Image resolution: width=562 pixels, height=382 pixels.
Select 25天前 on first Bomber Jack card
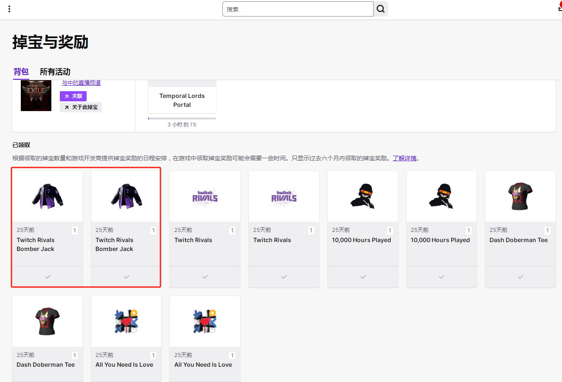25,230
